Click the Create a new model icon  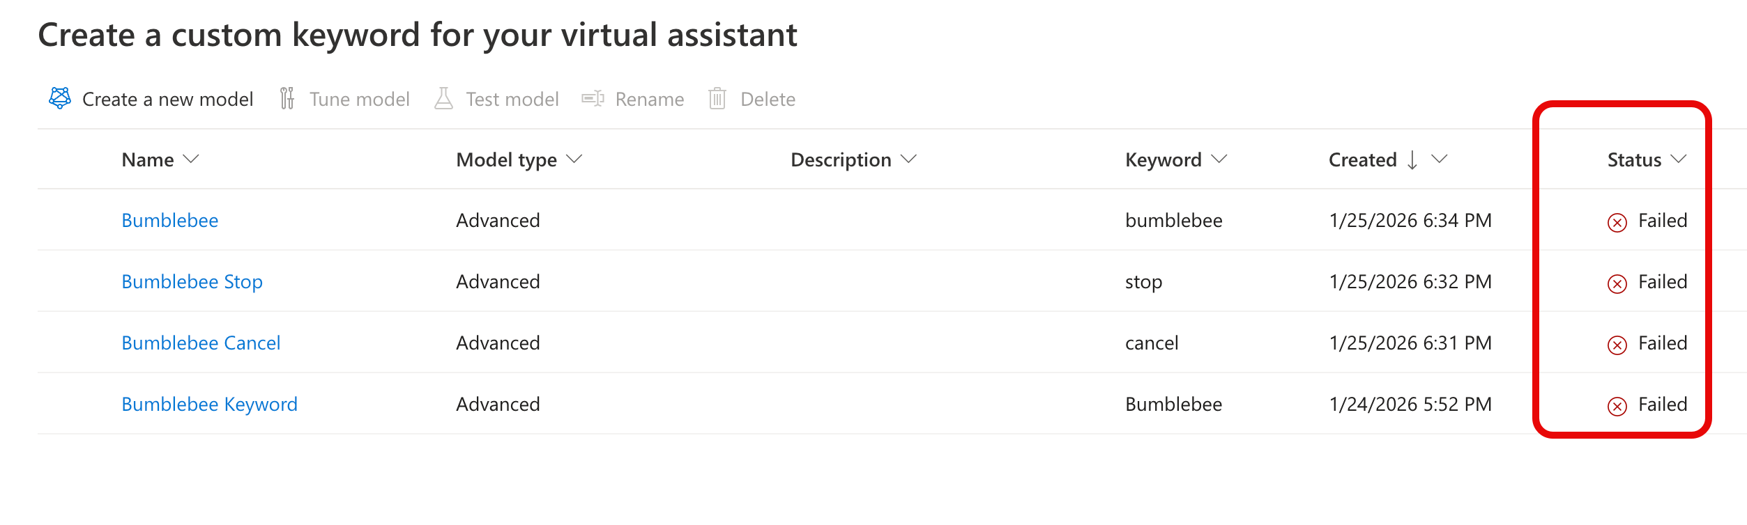61,98
